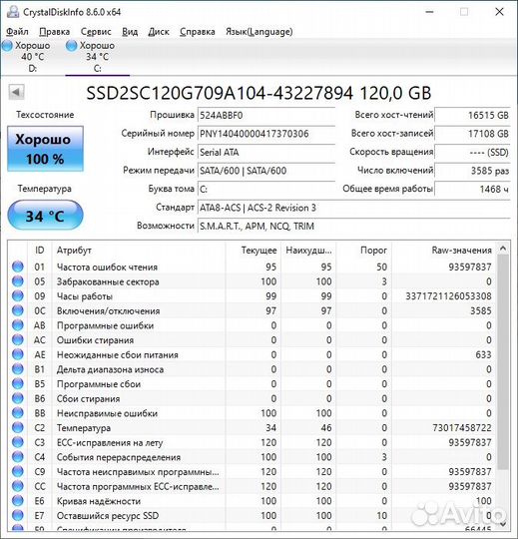The width and height of the screenshot is (518, 539).
Task: Select the Частота ошибок чтения row
Action: 253,267
